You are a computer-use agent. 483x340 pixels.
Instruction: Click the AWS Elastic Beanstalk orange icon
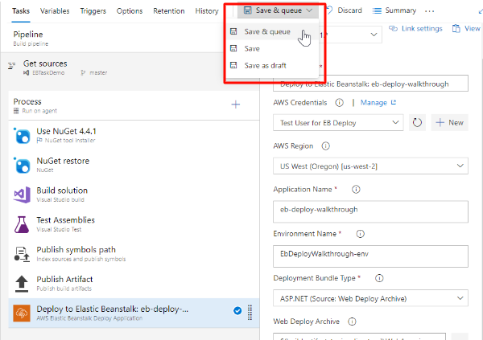coord(22,313)
